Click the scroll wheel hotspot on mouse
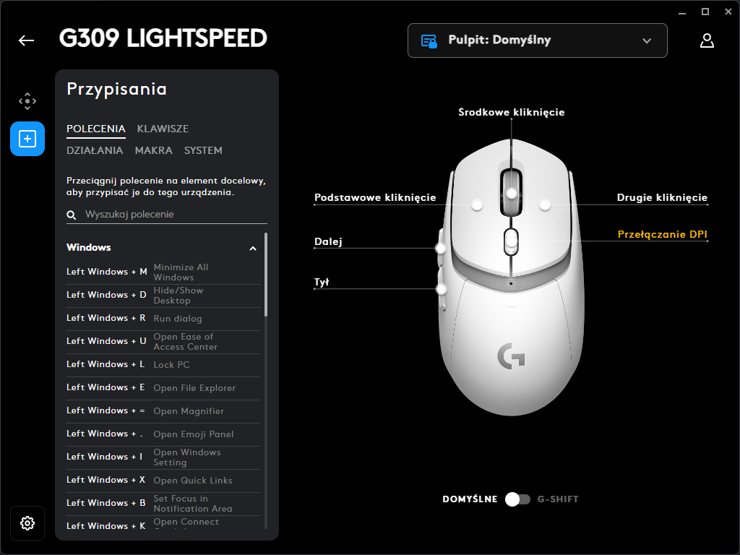Image resolution: width=740 pixels, height=555 pixels. click(511, 193)
